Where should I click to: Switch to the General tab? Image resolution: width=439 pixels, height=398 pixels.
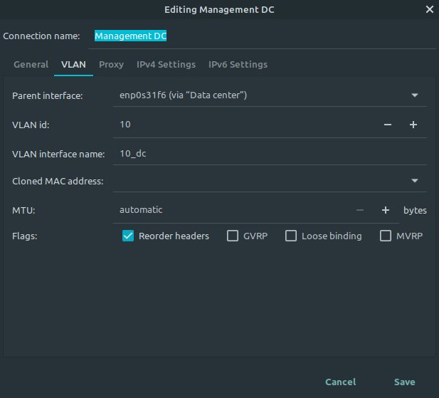click(31, 65)
